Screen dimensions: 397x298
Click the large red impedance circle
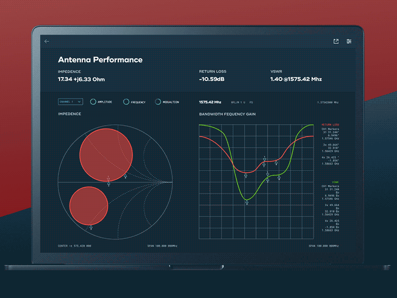click(x=107, y=154)
